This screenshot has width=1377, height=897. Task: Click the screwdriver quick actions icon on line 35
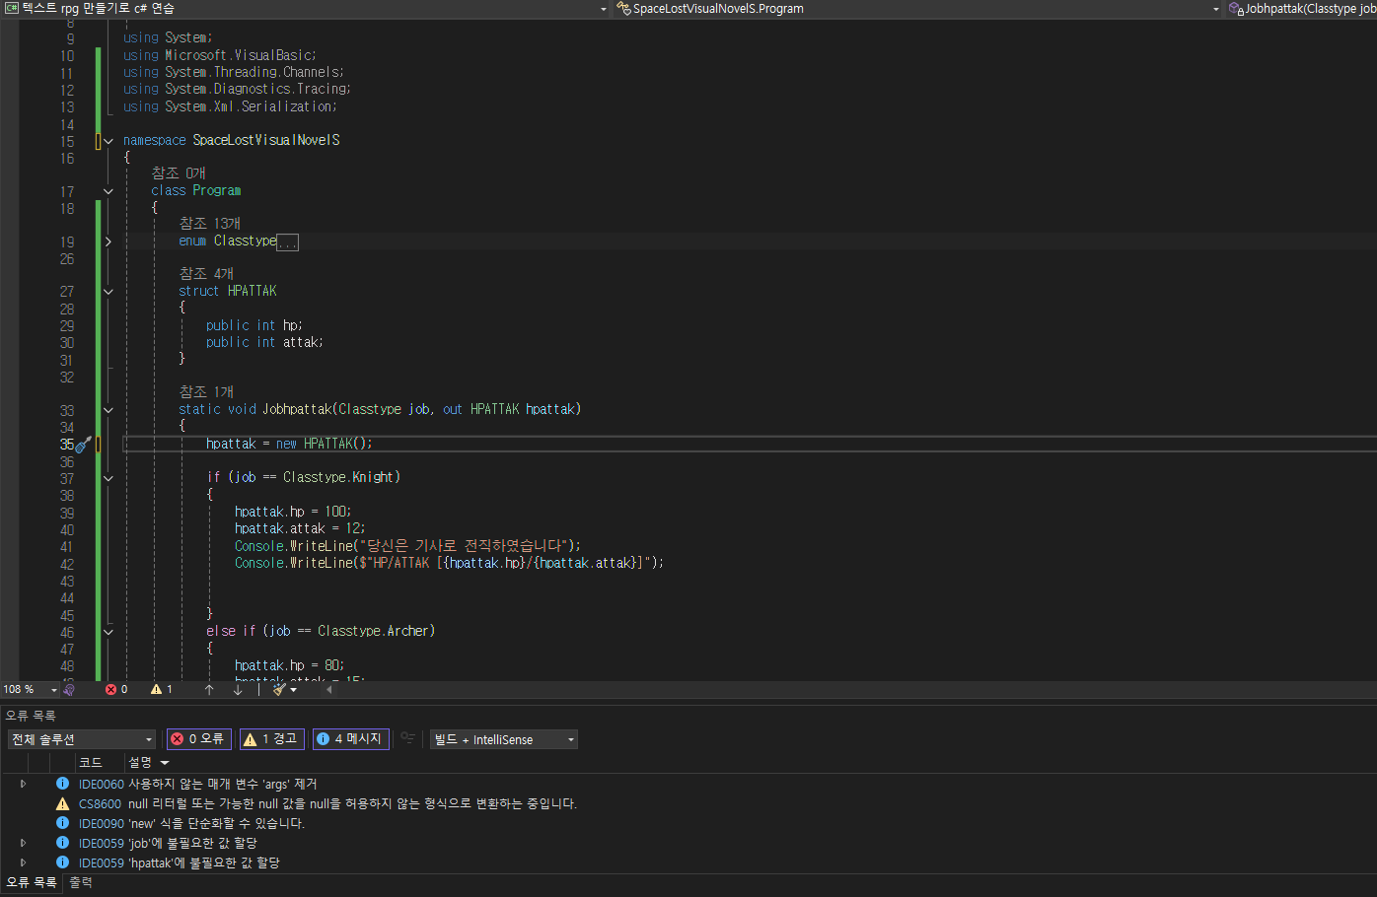[84, 444]
